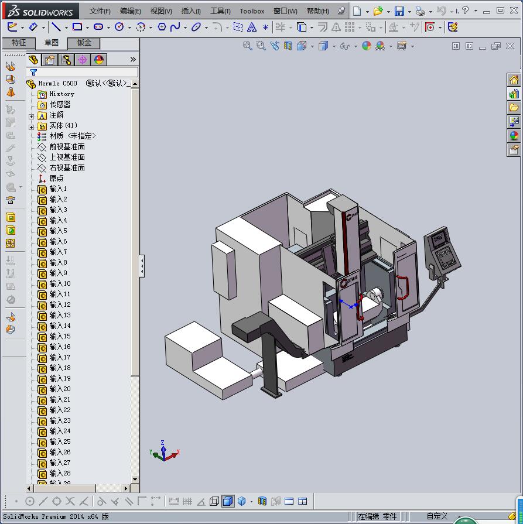
Task: Open the dropdown arrow beside Rectangle tool
Action: (87, 28)
